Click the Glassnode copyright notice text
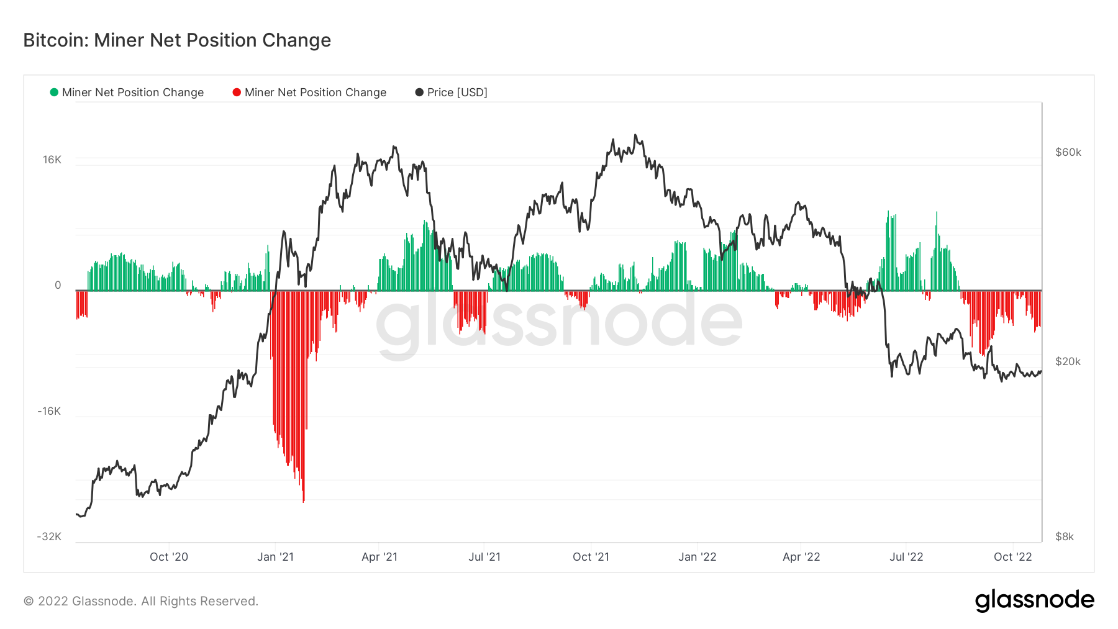Screen dimensions: 1118x629 141,601
